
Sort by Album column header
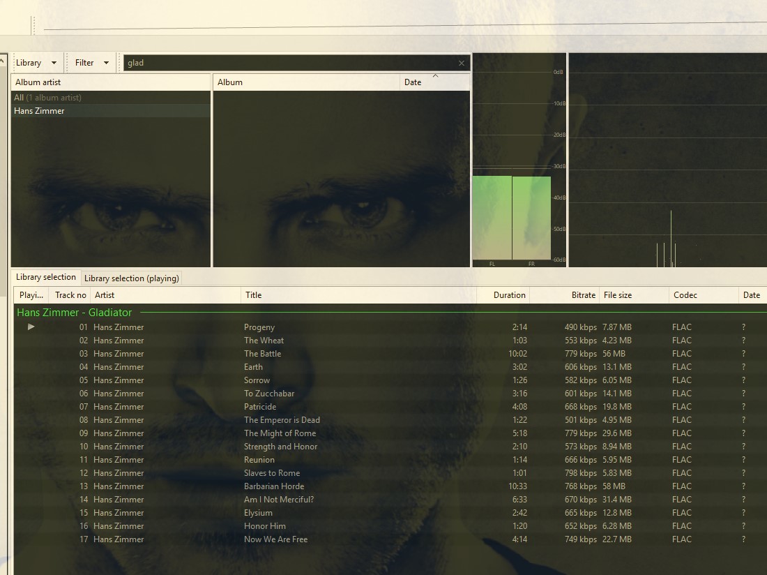pos(307,82)
